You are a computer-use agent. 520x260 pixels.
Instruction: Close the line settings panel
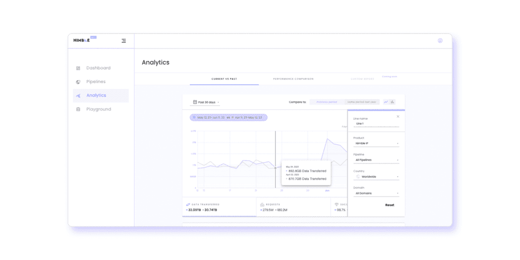tap(398, 116)
